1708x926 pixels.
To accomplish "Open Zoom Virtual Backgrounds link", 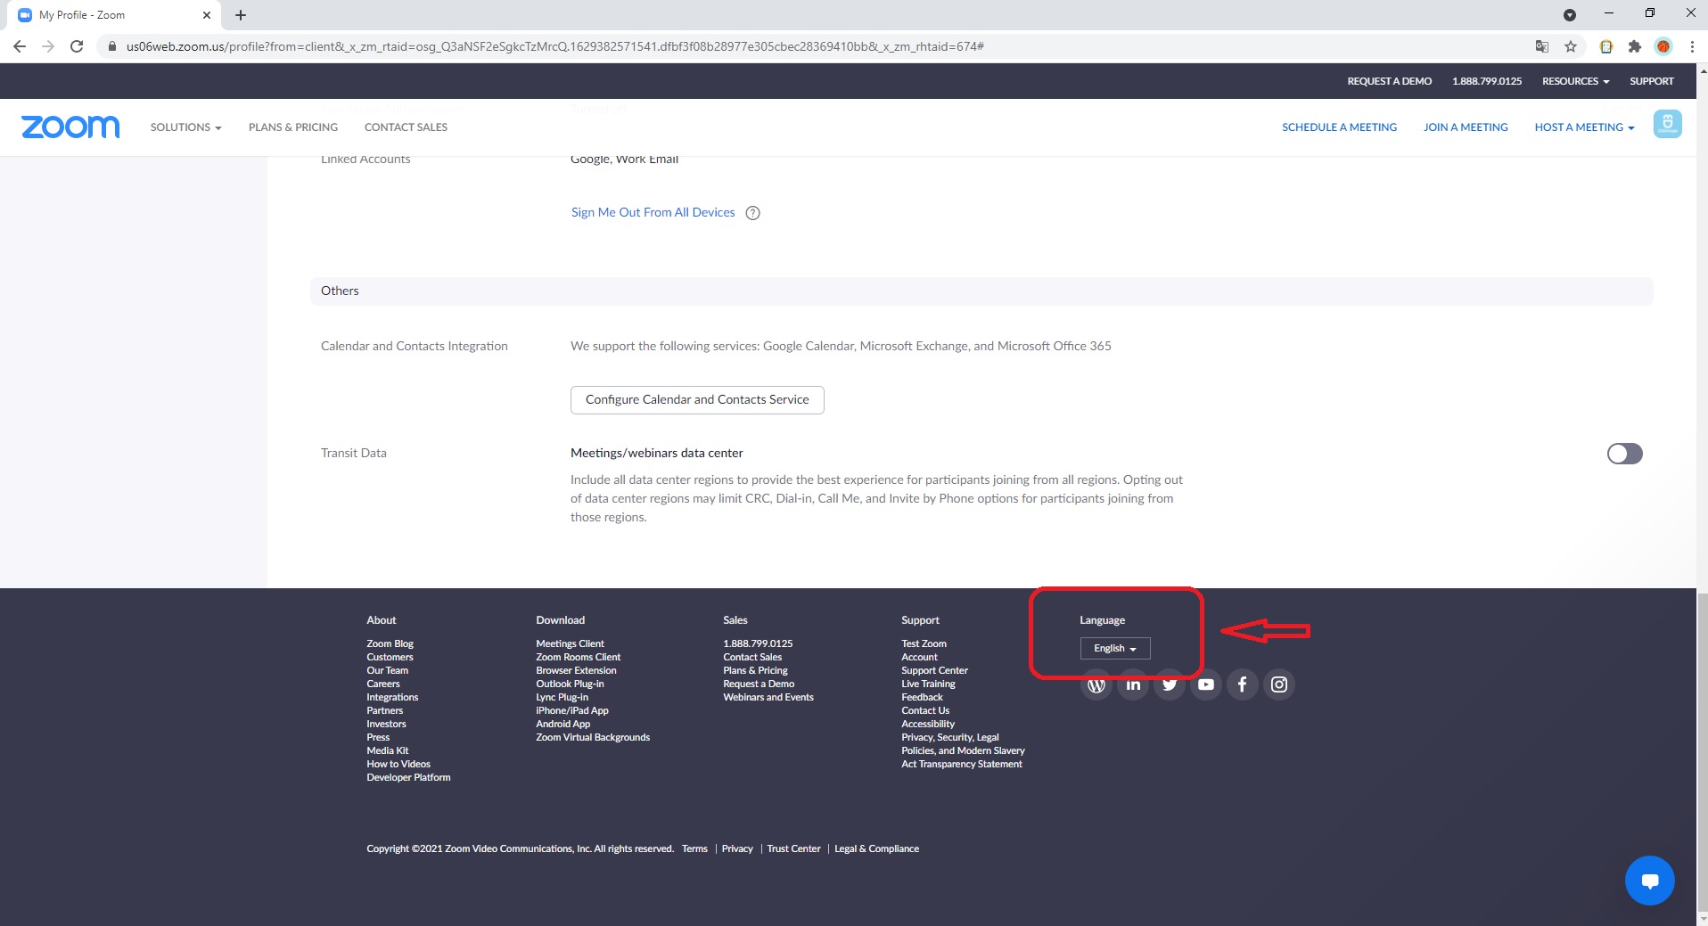I will click(593, 737).
